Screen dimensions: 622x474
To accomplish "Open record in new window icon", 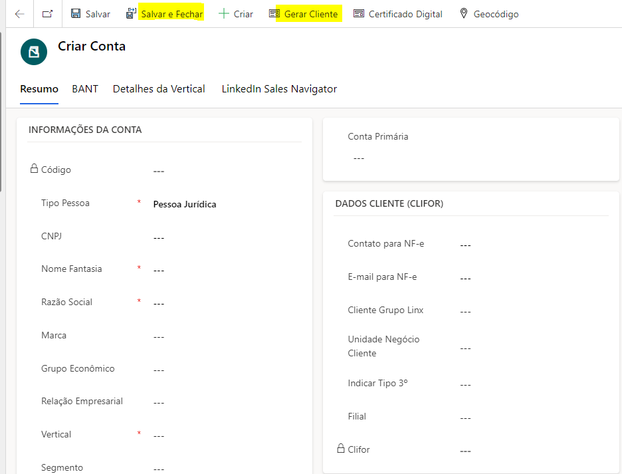I will pyautogui.click(x=47, y=14).
